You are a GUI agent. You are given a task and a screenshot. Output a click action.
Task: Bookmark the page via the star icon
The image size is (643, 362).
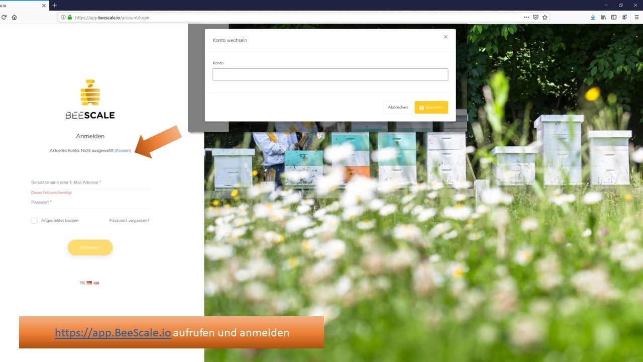[545, 17]
